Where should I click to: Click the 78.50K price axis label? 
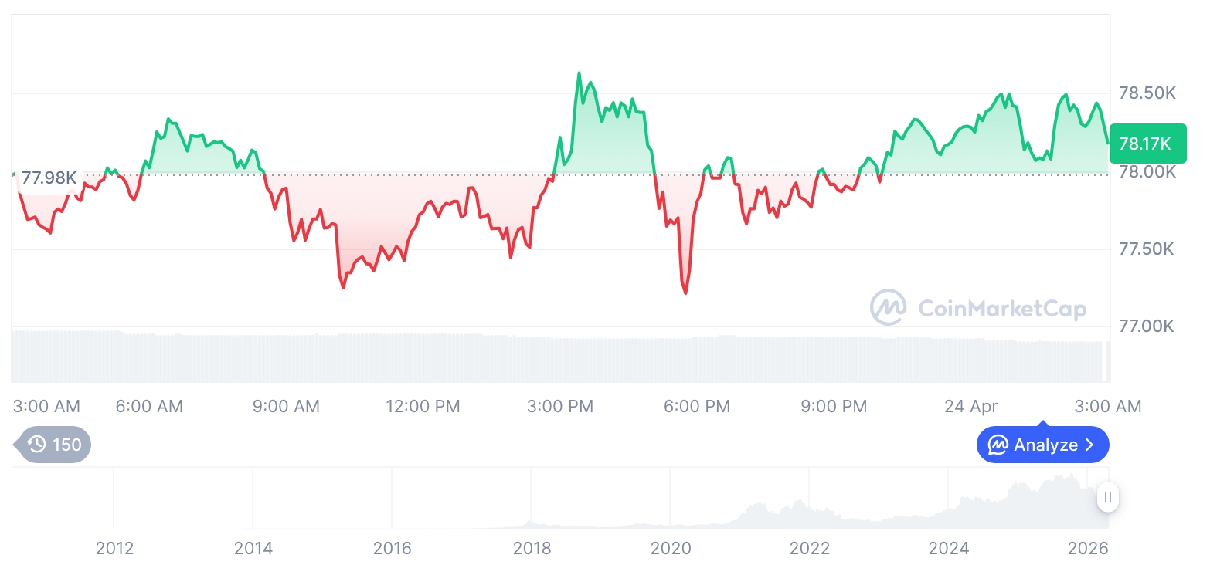pyautogui.click(x=1147, y=93)
